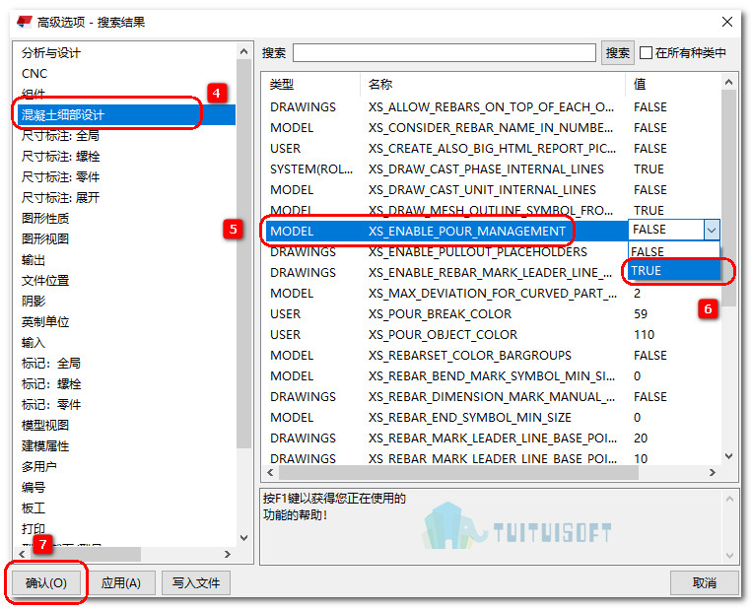
Task: Select 标记: 全局 category
Action: (51, 363)
